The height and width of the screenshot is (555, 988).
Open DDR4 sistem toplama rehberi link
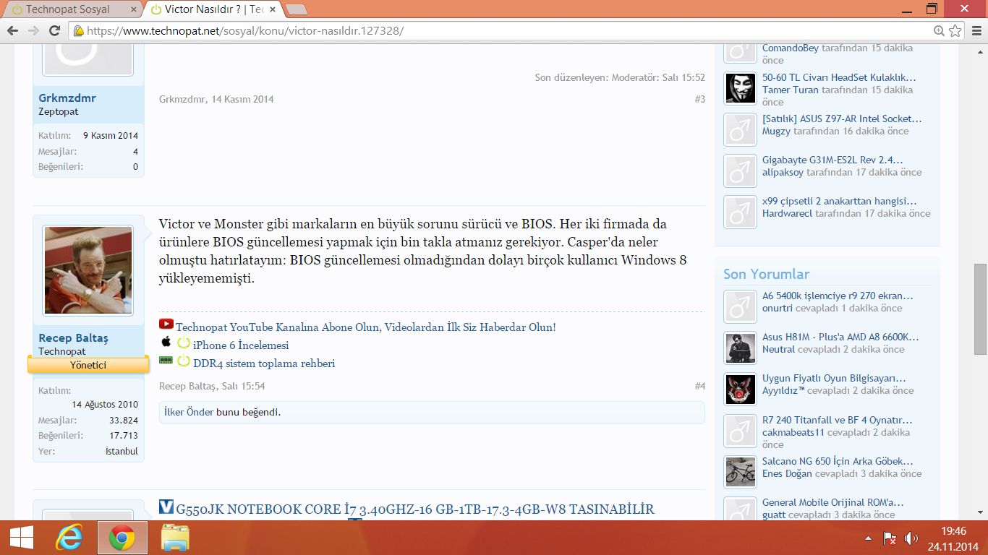264,363
